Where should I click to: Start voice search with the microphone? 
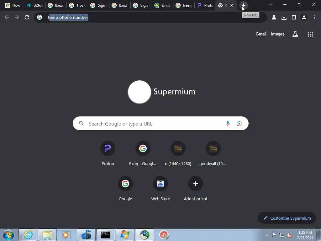(228, 123)
